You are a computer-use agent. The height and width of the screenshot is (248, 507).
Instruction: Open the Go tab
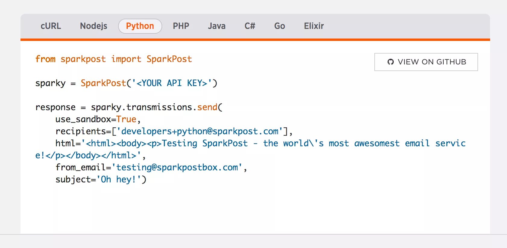coord(279,26)
